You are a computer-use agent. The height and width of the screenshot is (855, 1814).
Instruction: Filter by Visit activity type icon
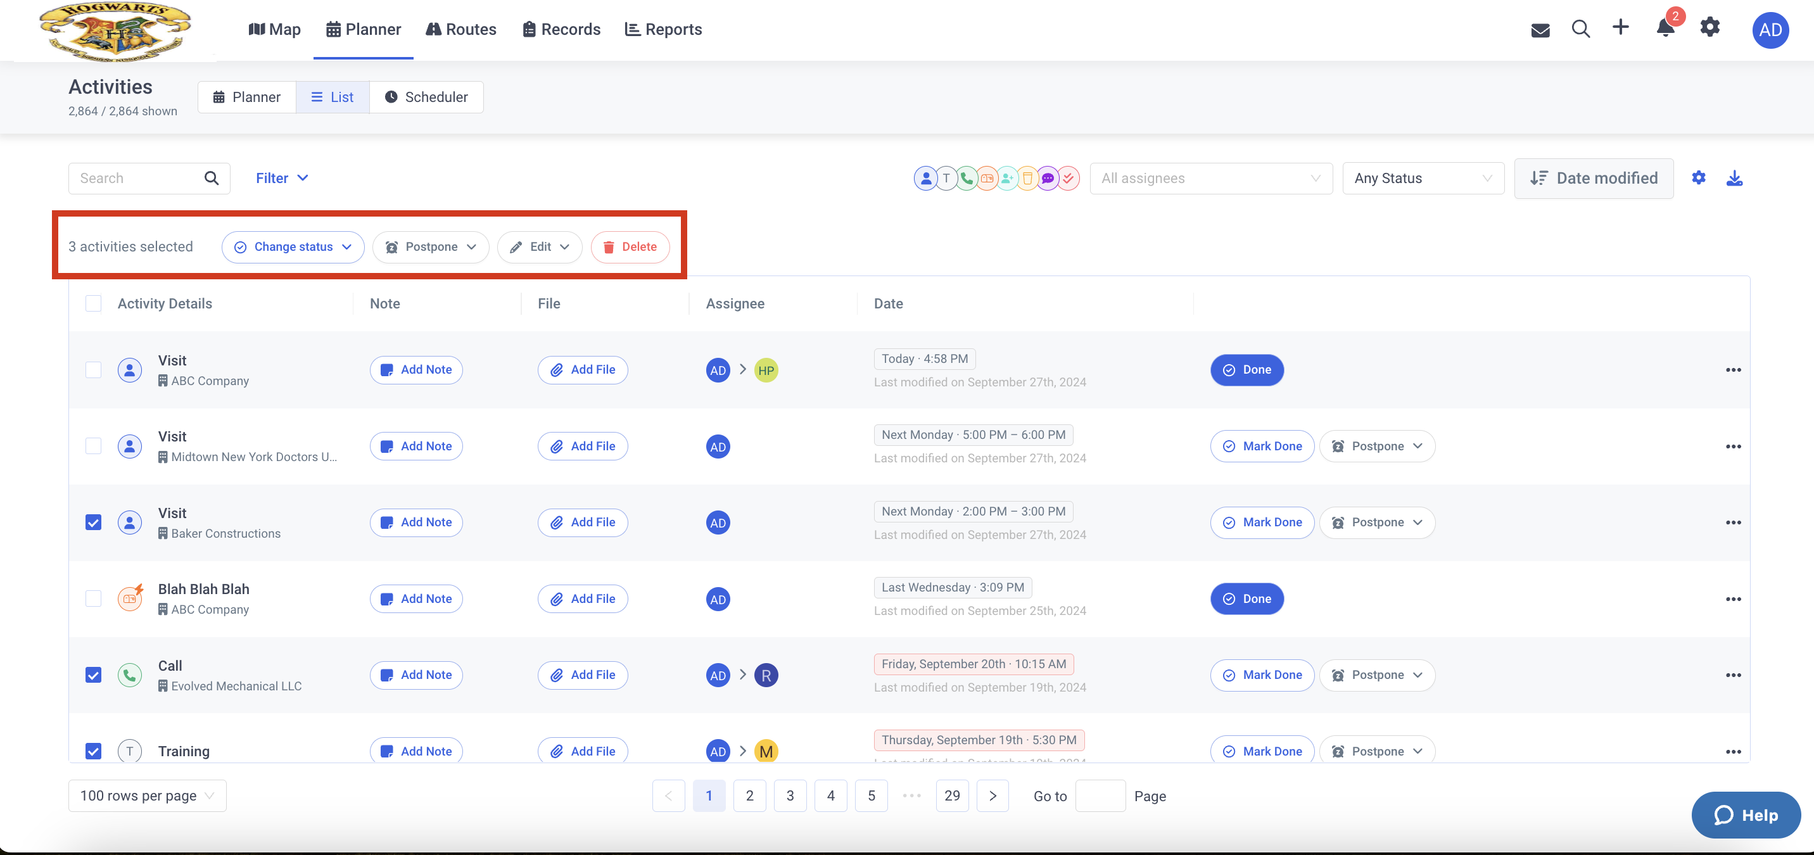pos(926,179)
